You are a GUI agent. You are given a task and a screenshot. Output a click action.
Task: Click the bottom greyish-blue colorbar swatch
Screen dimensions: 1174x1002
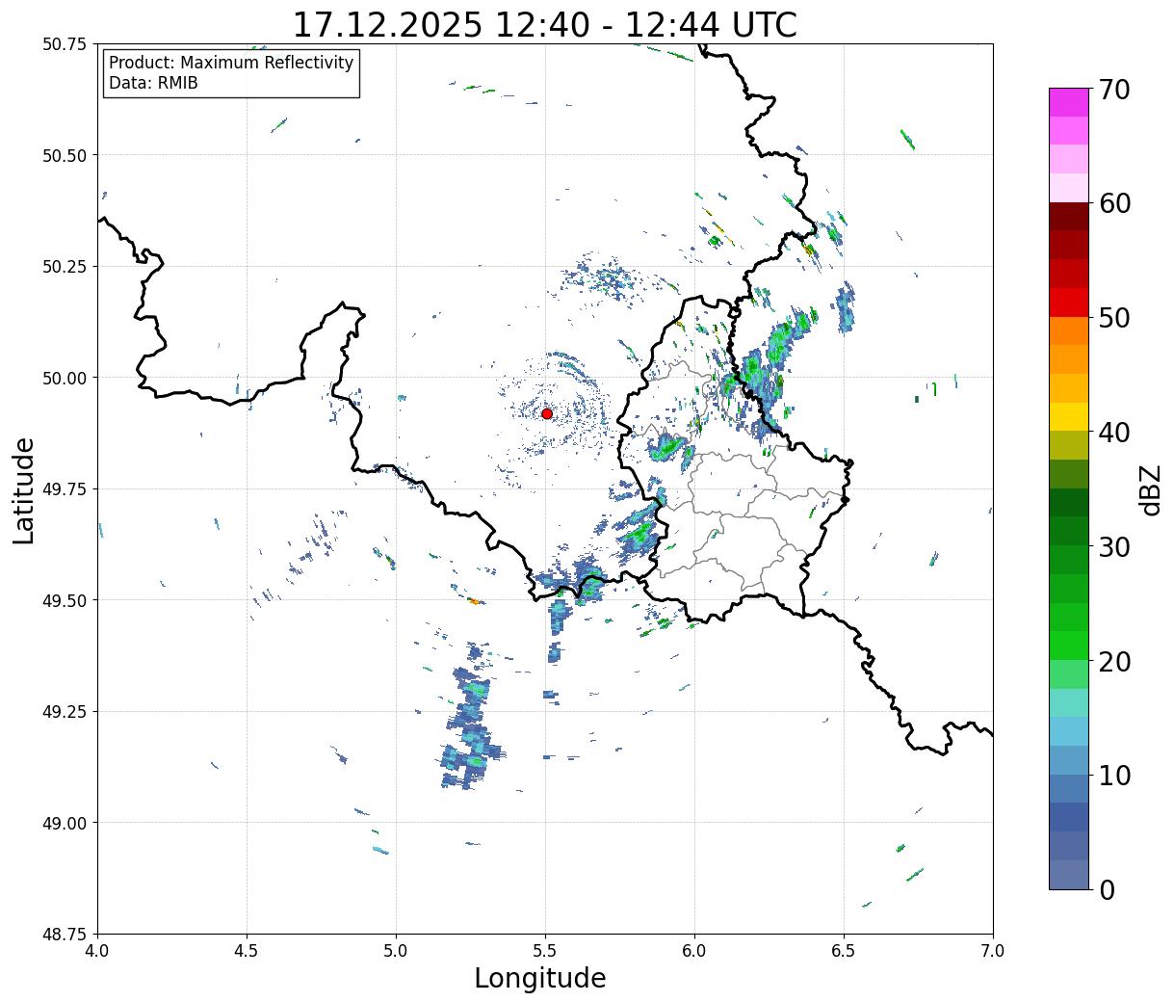(x=1069, y=874)
